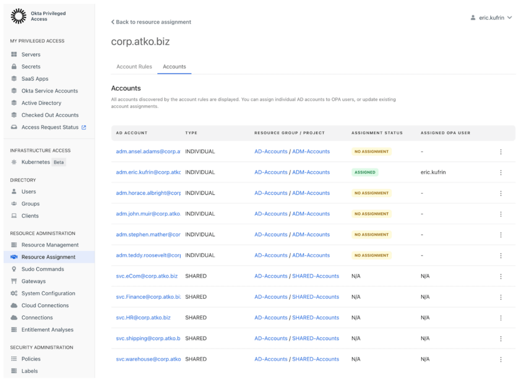
Task: Click the SHARED-Accounts project for svc.HR
Action: (x=315, y=317)
